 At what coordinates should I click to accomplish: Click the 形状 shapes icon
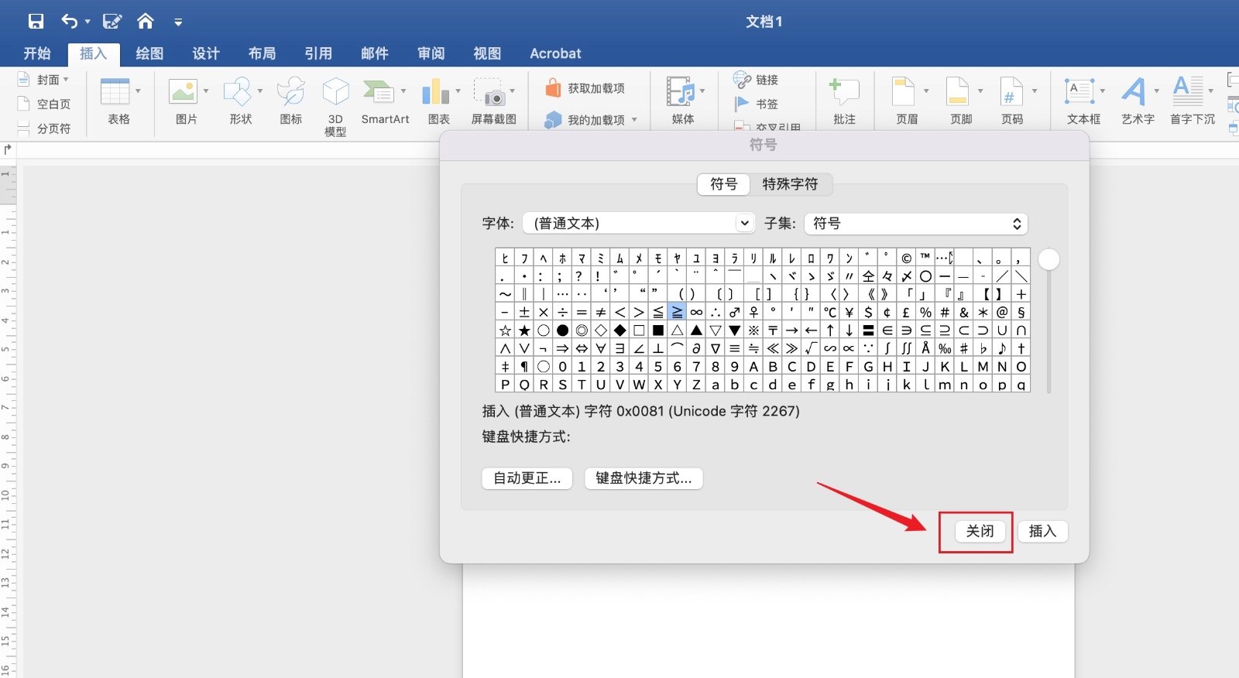[x=238, y=91]
